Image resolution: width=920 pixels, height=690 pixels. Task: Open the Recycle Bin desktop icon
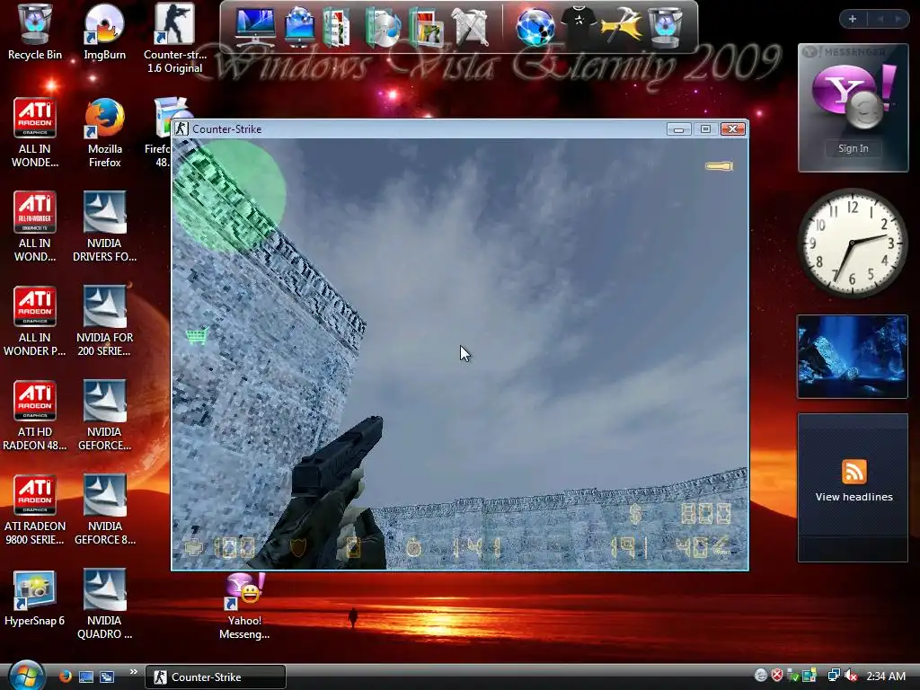[35, 32]
